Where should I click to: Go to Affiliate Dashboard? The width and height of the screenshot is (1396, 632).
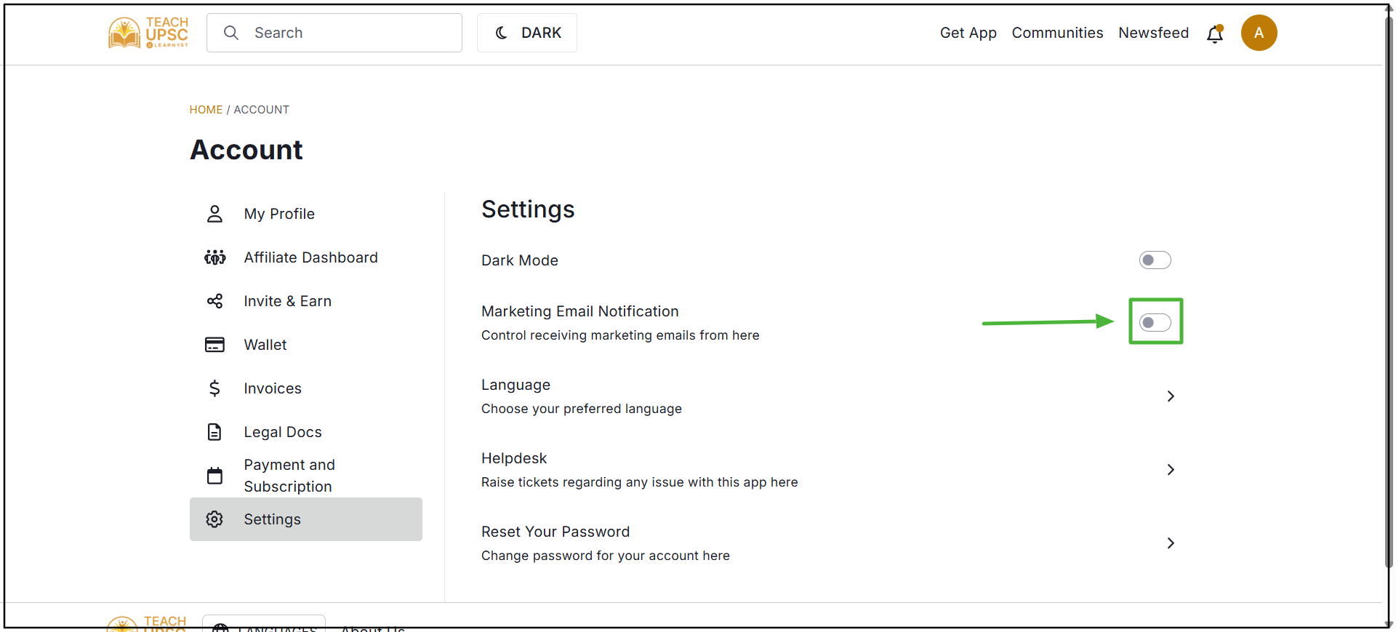point(306,257)
